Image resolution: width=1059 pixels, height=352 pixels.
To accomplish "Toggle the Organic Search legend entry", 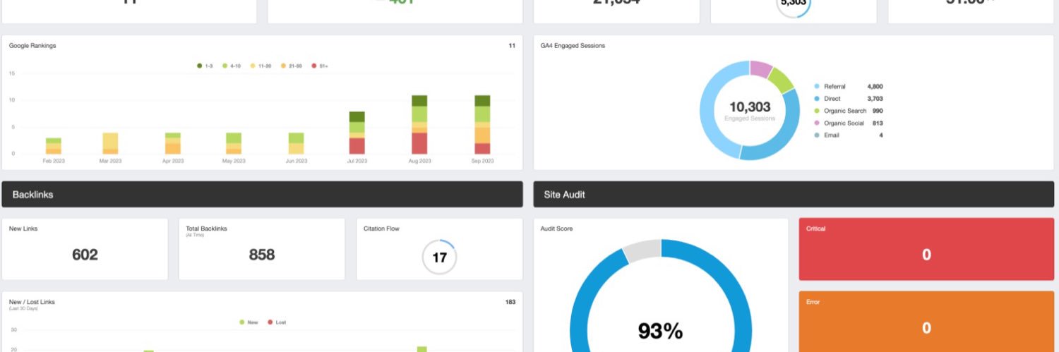I will [x=839, y=111].
